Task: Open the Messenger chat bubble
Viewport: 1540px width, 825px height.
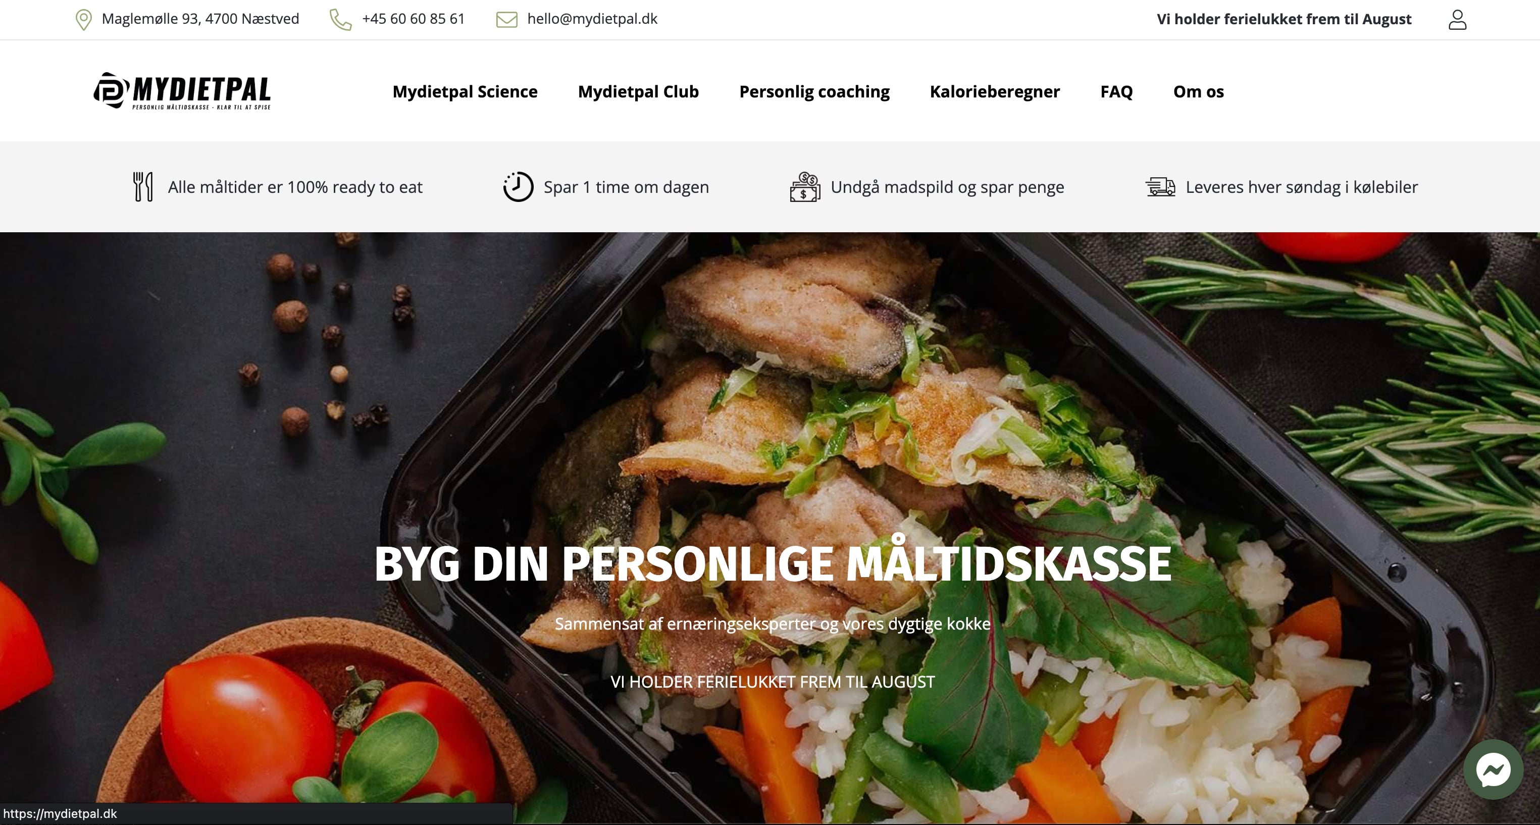Action: pyautogui.click(x=1493, y=769)
